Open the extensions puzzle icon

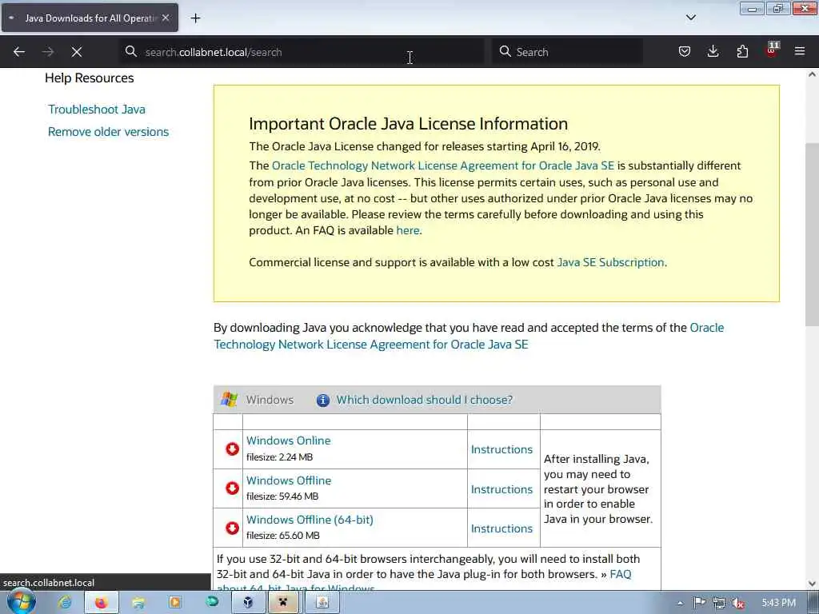[x=742, y=51]
